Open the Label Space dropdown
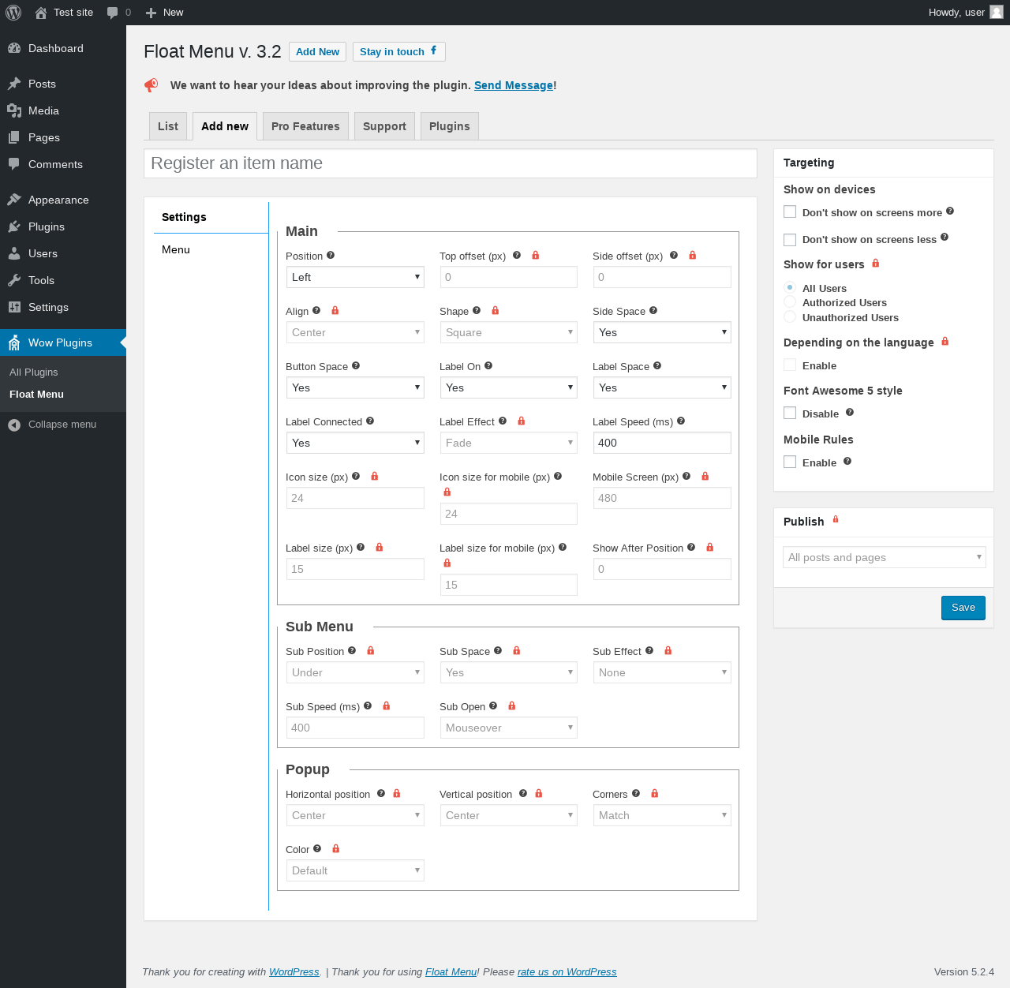Screen dimensions: 1010x988 (662, 387)
